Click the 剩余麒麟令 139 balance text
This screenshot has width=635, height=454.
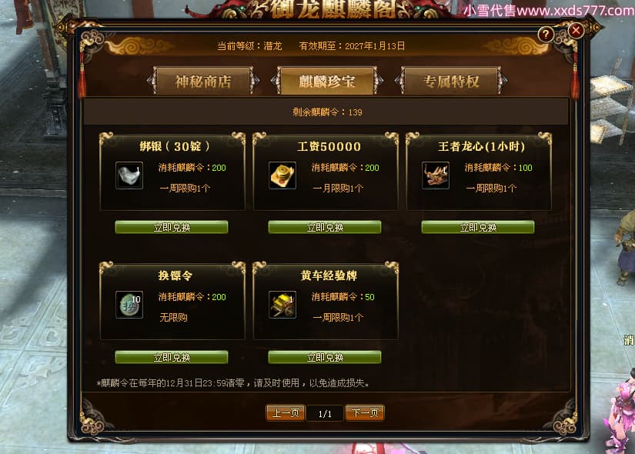327,112
